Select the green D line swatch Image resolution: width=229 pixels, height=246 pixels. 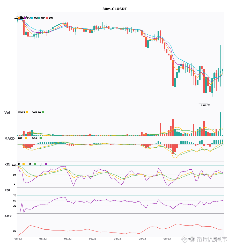(35, 164)
